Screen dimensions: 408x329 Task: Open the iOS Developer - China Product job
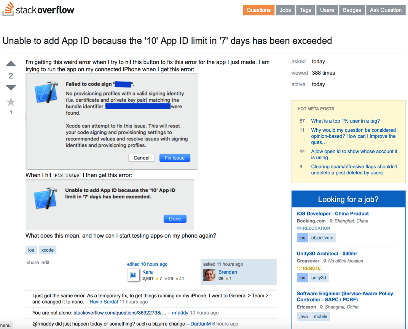[x=333, y=214]
